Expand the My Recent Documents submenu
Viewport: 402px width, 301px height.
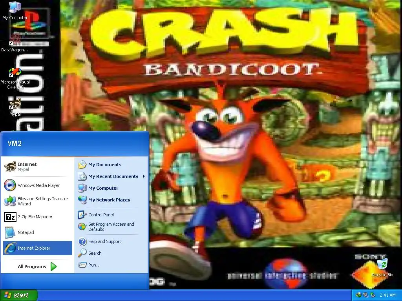[x=111, y=176]
